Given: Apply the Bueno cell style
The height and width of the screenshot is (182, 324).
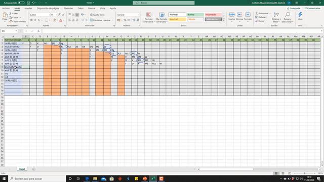Looking at the screenshot, I should [x=195, y=15].
